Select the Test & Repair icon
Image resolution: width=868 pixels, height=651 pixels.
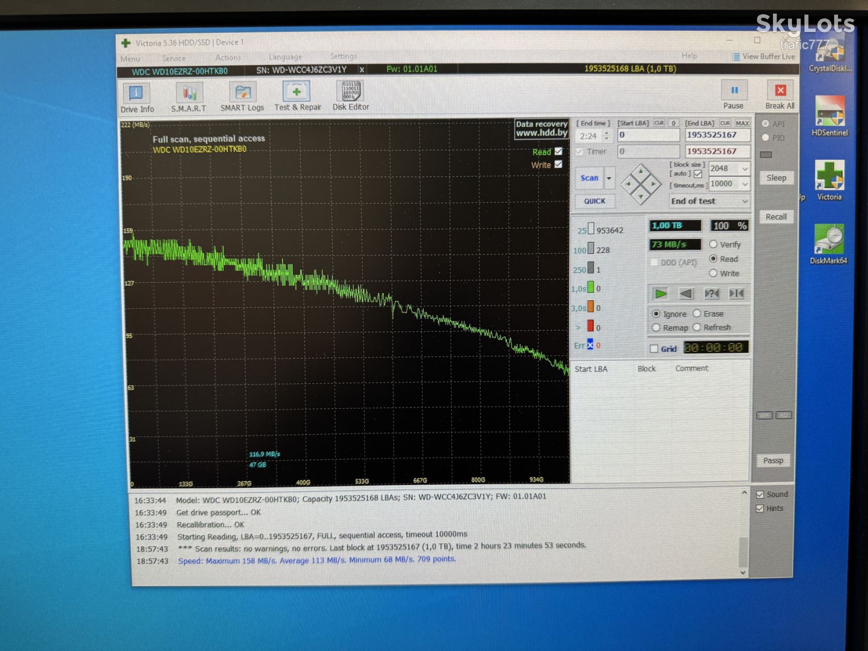coord(297,97)
